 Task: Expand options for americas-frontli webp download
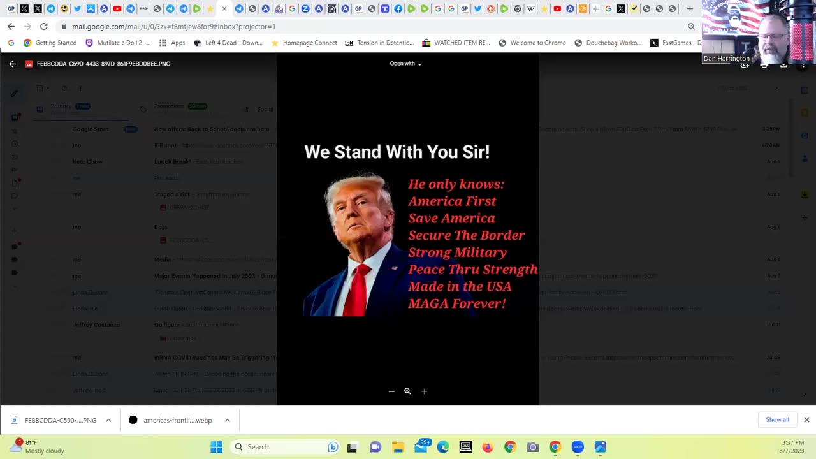(x=227, y=420)
